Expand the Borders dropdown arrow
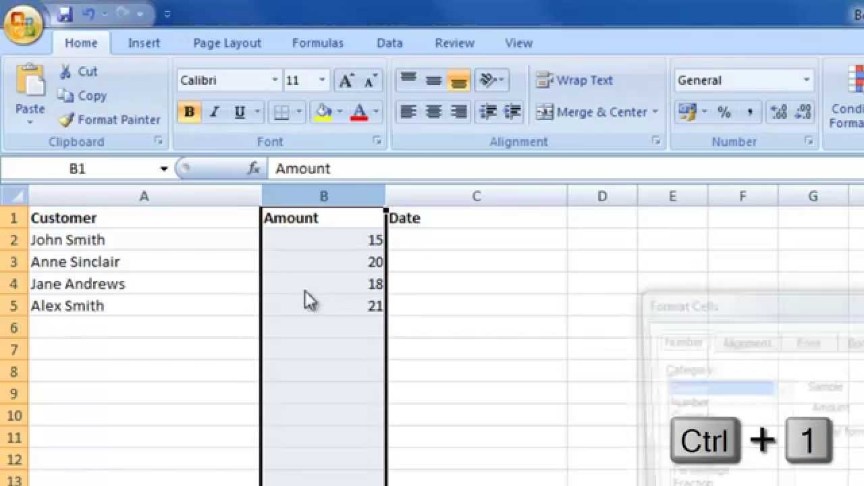864x486 pixels. click(x=298, y=112)
